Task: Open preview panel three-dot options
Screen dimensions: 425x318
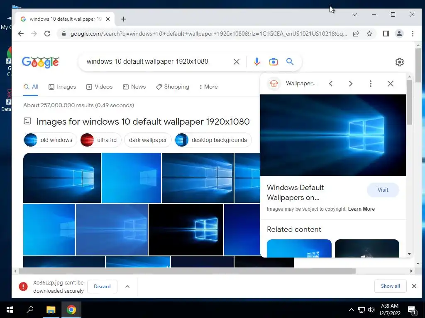Action: (x=370, y=84)
